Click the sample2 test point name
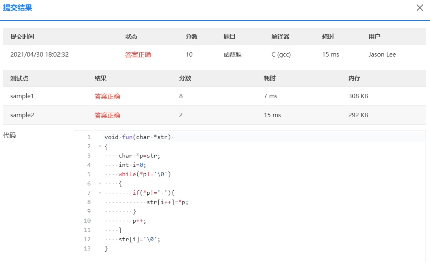This screenshot has width=430, height=263. tap(22, 115)
